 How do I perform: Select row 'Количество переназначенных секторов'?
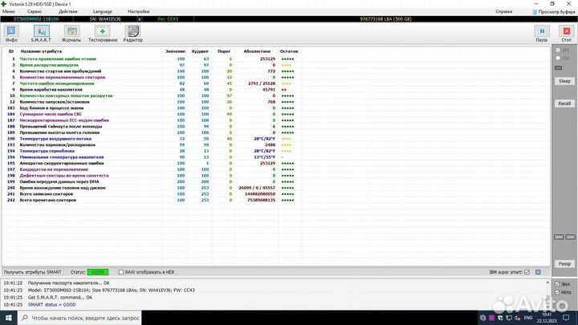click(152, 77)
